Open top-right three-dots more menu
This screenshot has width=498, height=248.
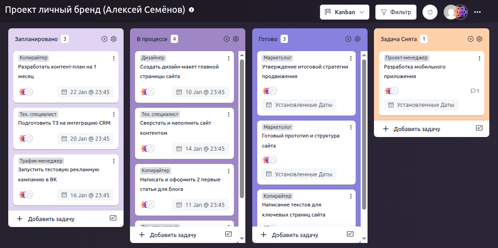[478, 12]
